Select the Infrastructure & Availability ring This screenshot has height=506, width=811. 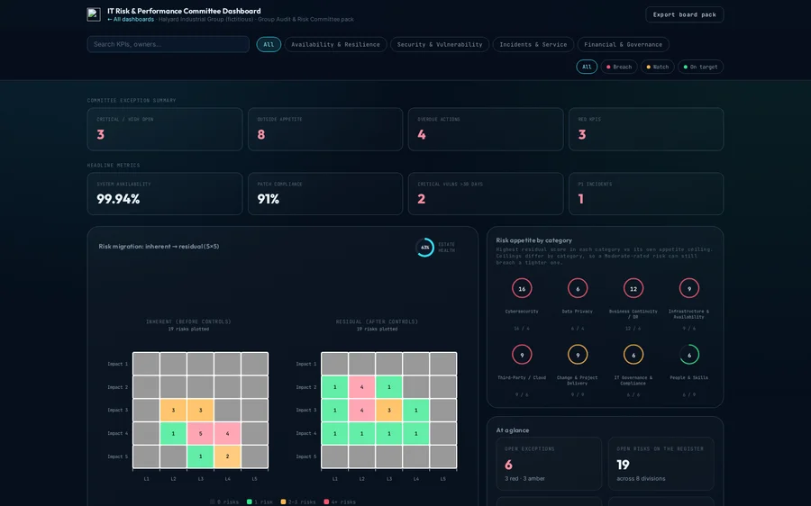click(x=689, y=288)
